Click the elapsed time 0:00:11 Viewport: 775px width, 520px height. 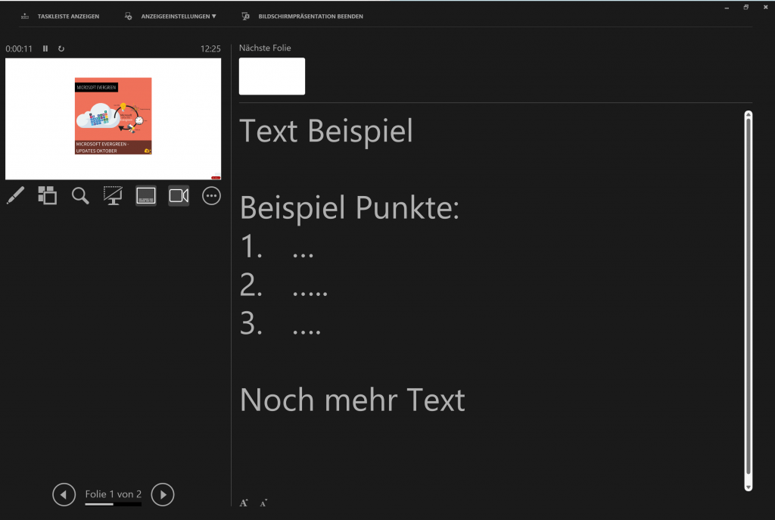coord(19,48)
